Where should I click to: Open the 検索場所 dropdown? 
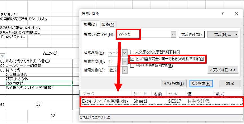click(125, 53)
